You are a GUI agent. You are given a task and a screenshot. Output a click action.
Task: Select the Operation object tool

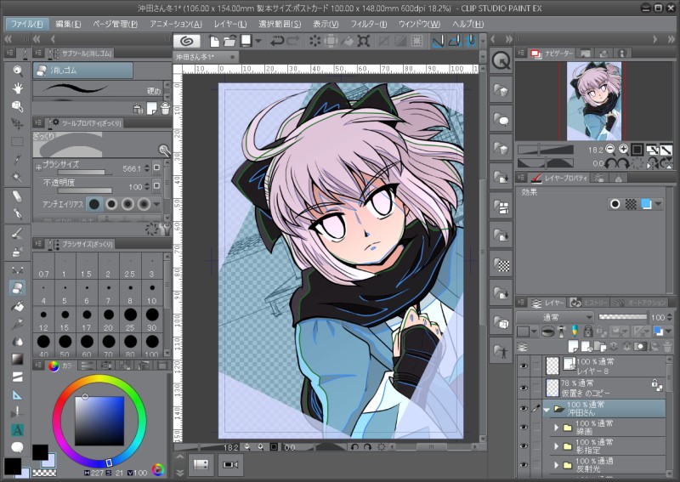coord(17,106)
